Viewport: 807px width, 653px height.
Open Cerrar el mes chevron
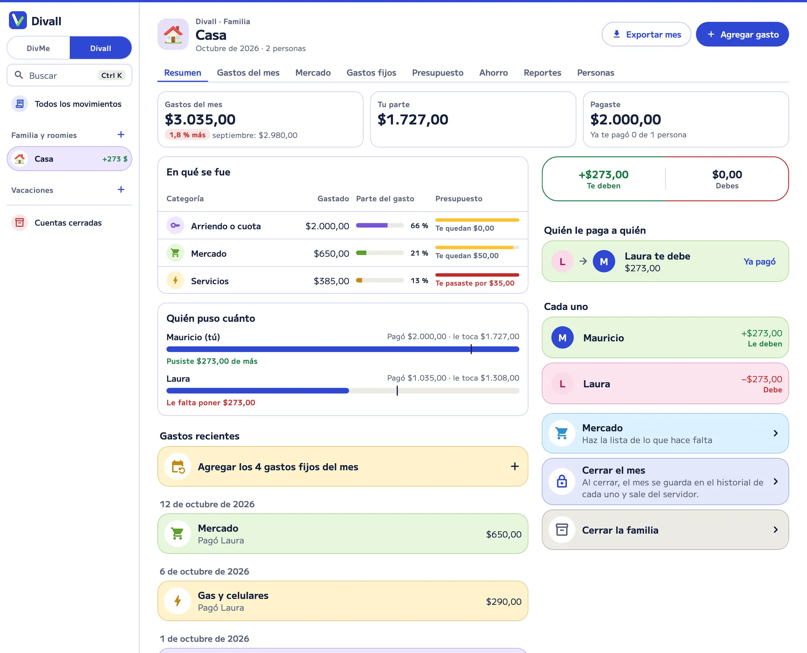coord(776,481)
